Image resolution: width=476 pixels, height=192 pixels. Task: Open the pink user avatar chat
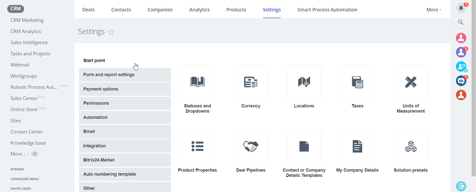[461, 38]
